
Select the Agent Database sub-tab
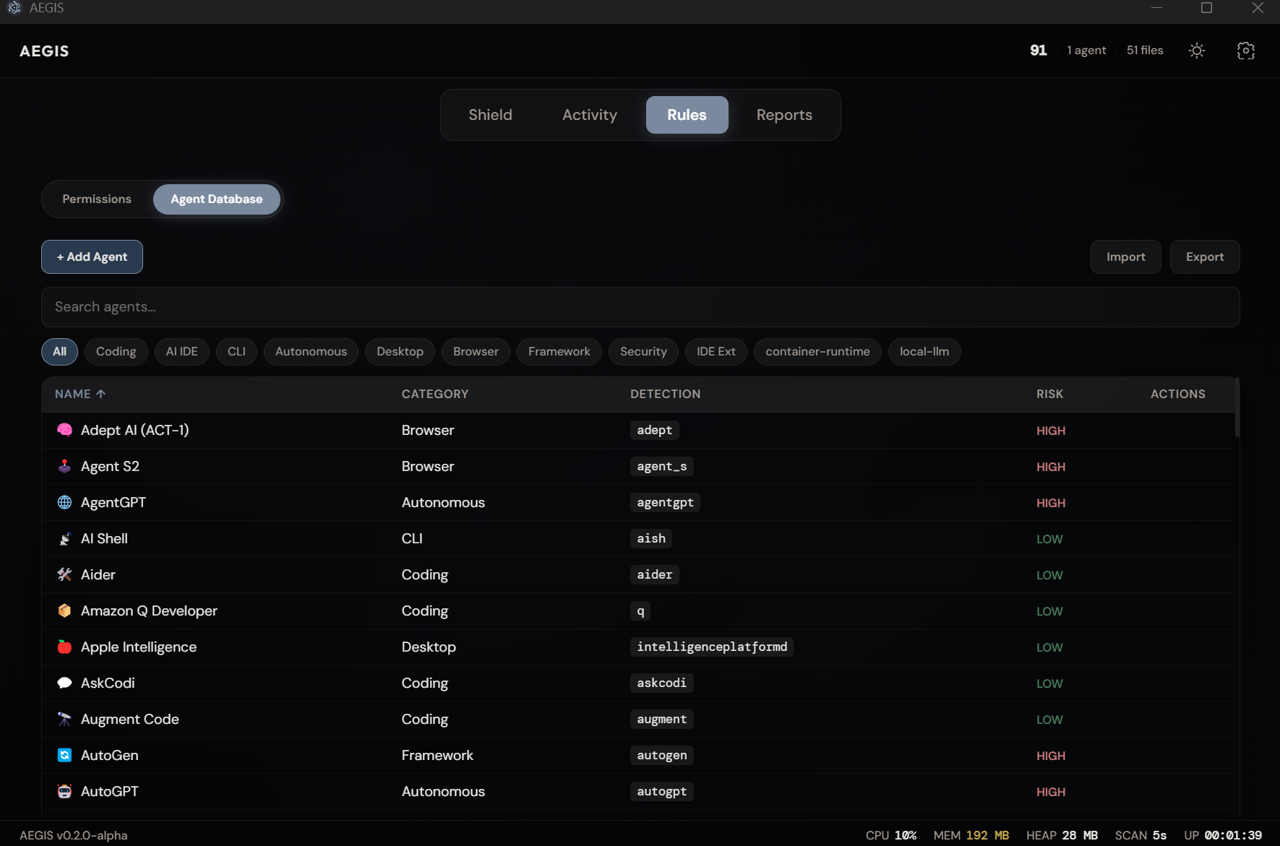(x=217, y=199)
